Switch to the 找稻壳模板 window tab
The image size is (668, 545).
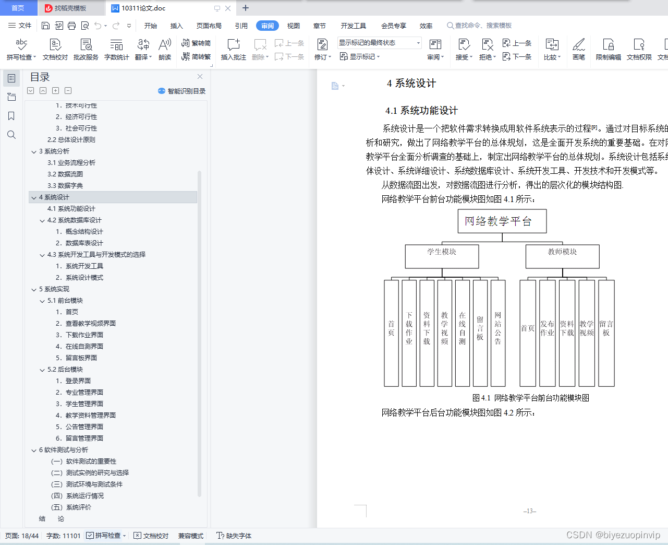click(x=71, y=8)
